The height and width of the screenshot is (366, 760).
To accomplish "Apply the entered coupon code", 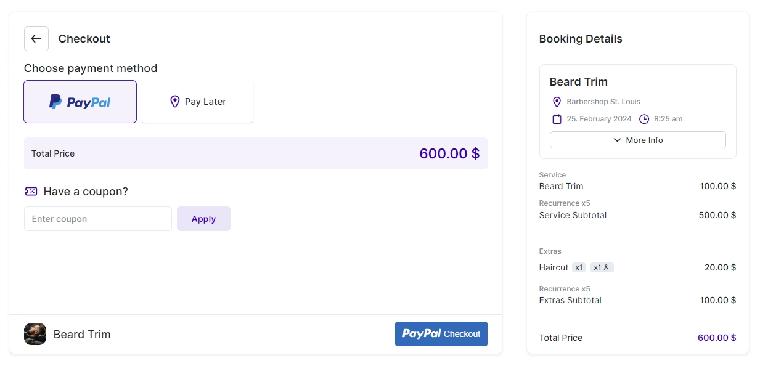I will point(203,219).
